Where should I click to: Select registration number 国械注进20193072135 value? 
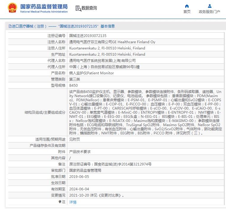click(88, 36)
